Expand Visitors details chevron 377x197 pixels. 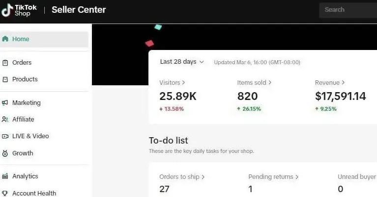pyautogui.click(x=183, y=82)
